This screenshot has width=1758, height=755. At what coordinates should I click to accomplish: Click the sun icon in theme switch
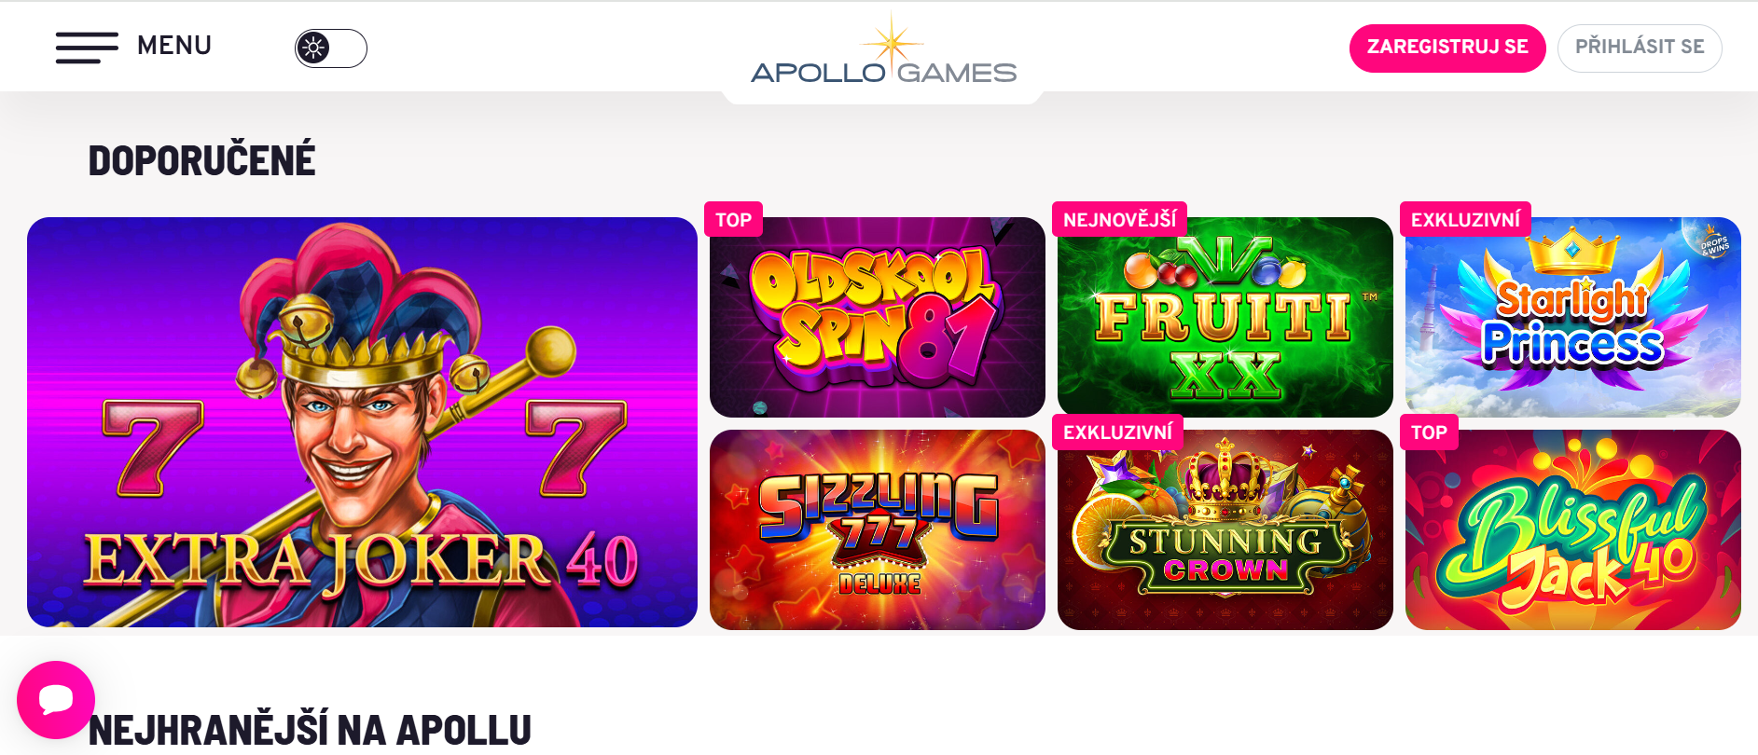[x=313, y=48]
